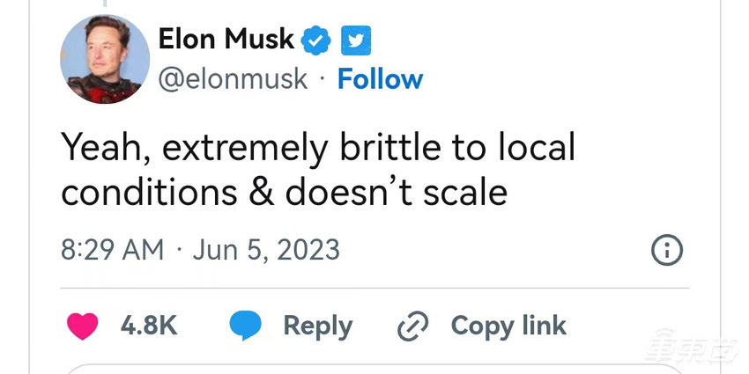The width and height of the screenshot is (749, 374).
Task: Like the tweet with the heart icon
Action: click(83, 326)
